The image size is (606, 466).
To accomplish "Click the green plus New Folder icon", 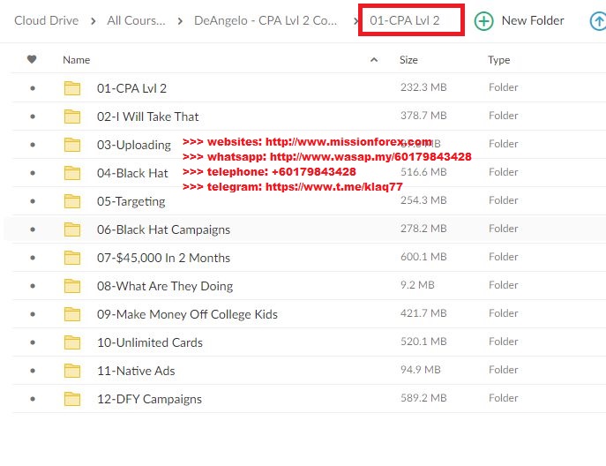I will click(484, 21).
